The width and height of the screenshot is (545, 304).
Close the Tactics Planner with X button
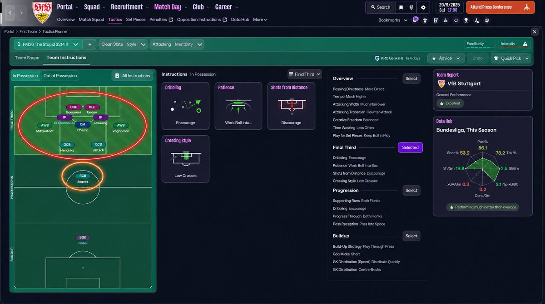pos(534,31)
